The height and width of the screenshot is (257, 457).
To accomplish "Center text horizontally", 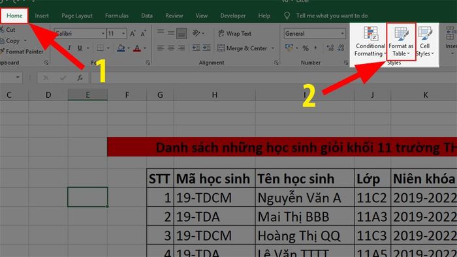I will [x=171, y=48].
